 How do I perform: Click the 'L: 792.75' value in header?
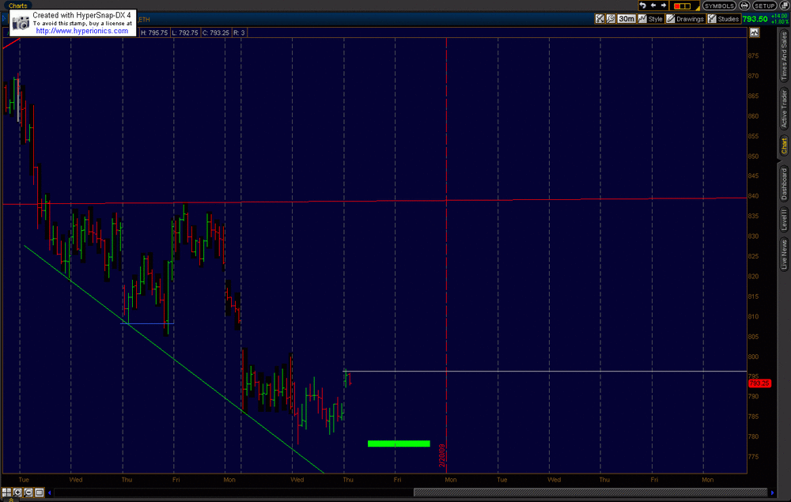pos(184,32)
